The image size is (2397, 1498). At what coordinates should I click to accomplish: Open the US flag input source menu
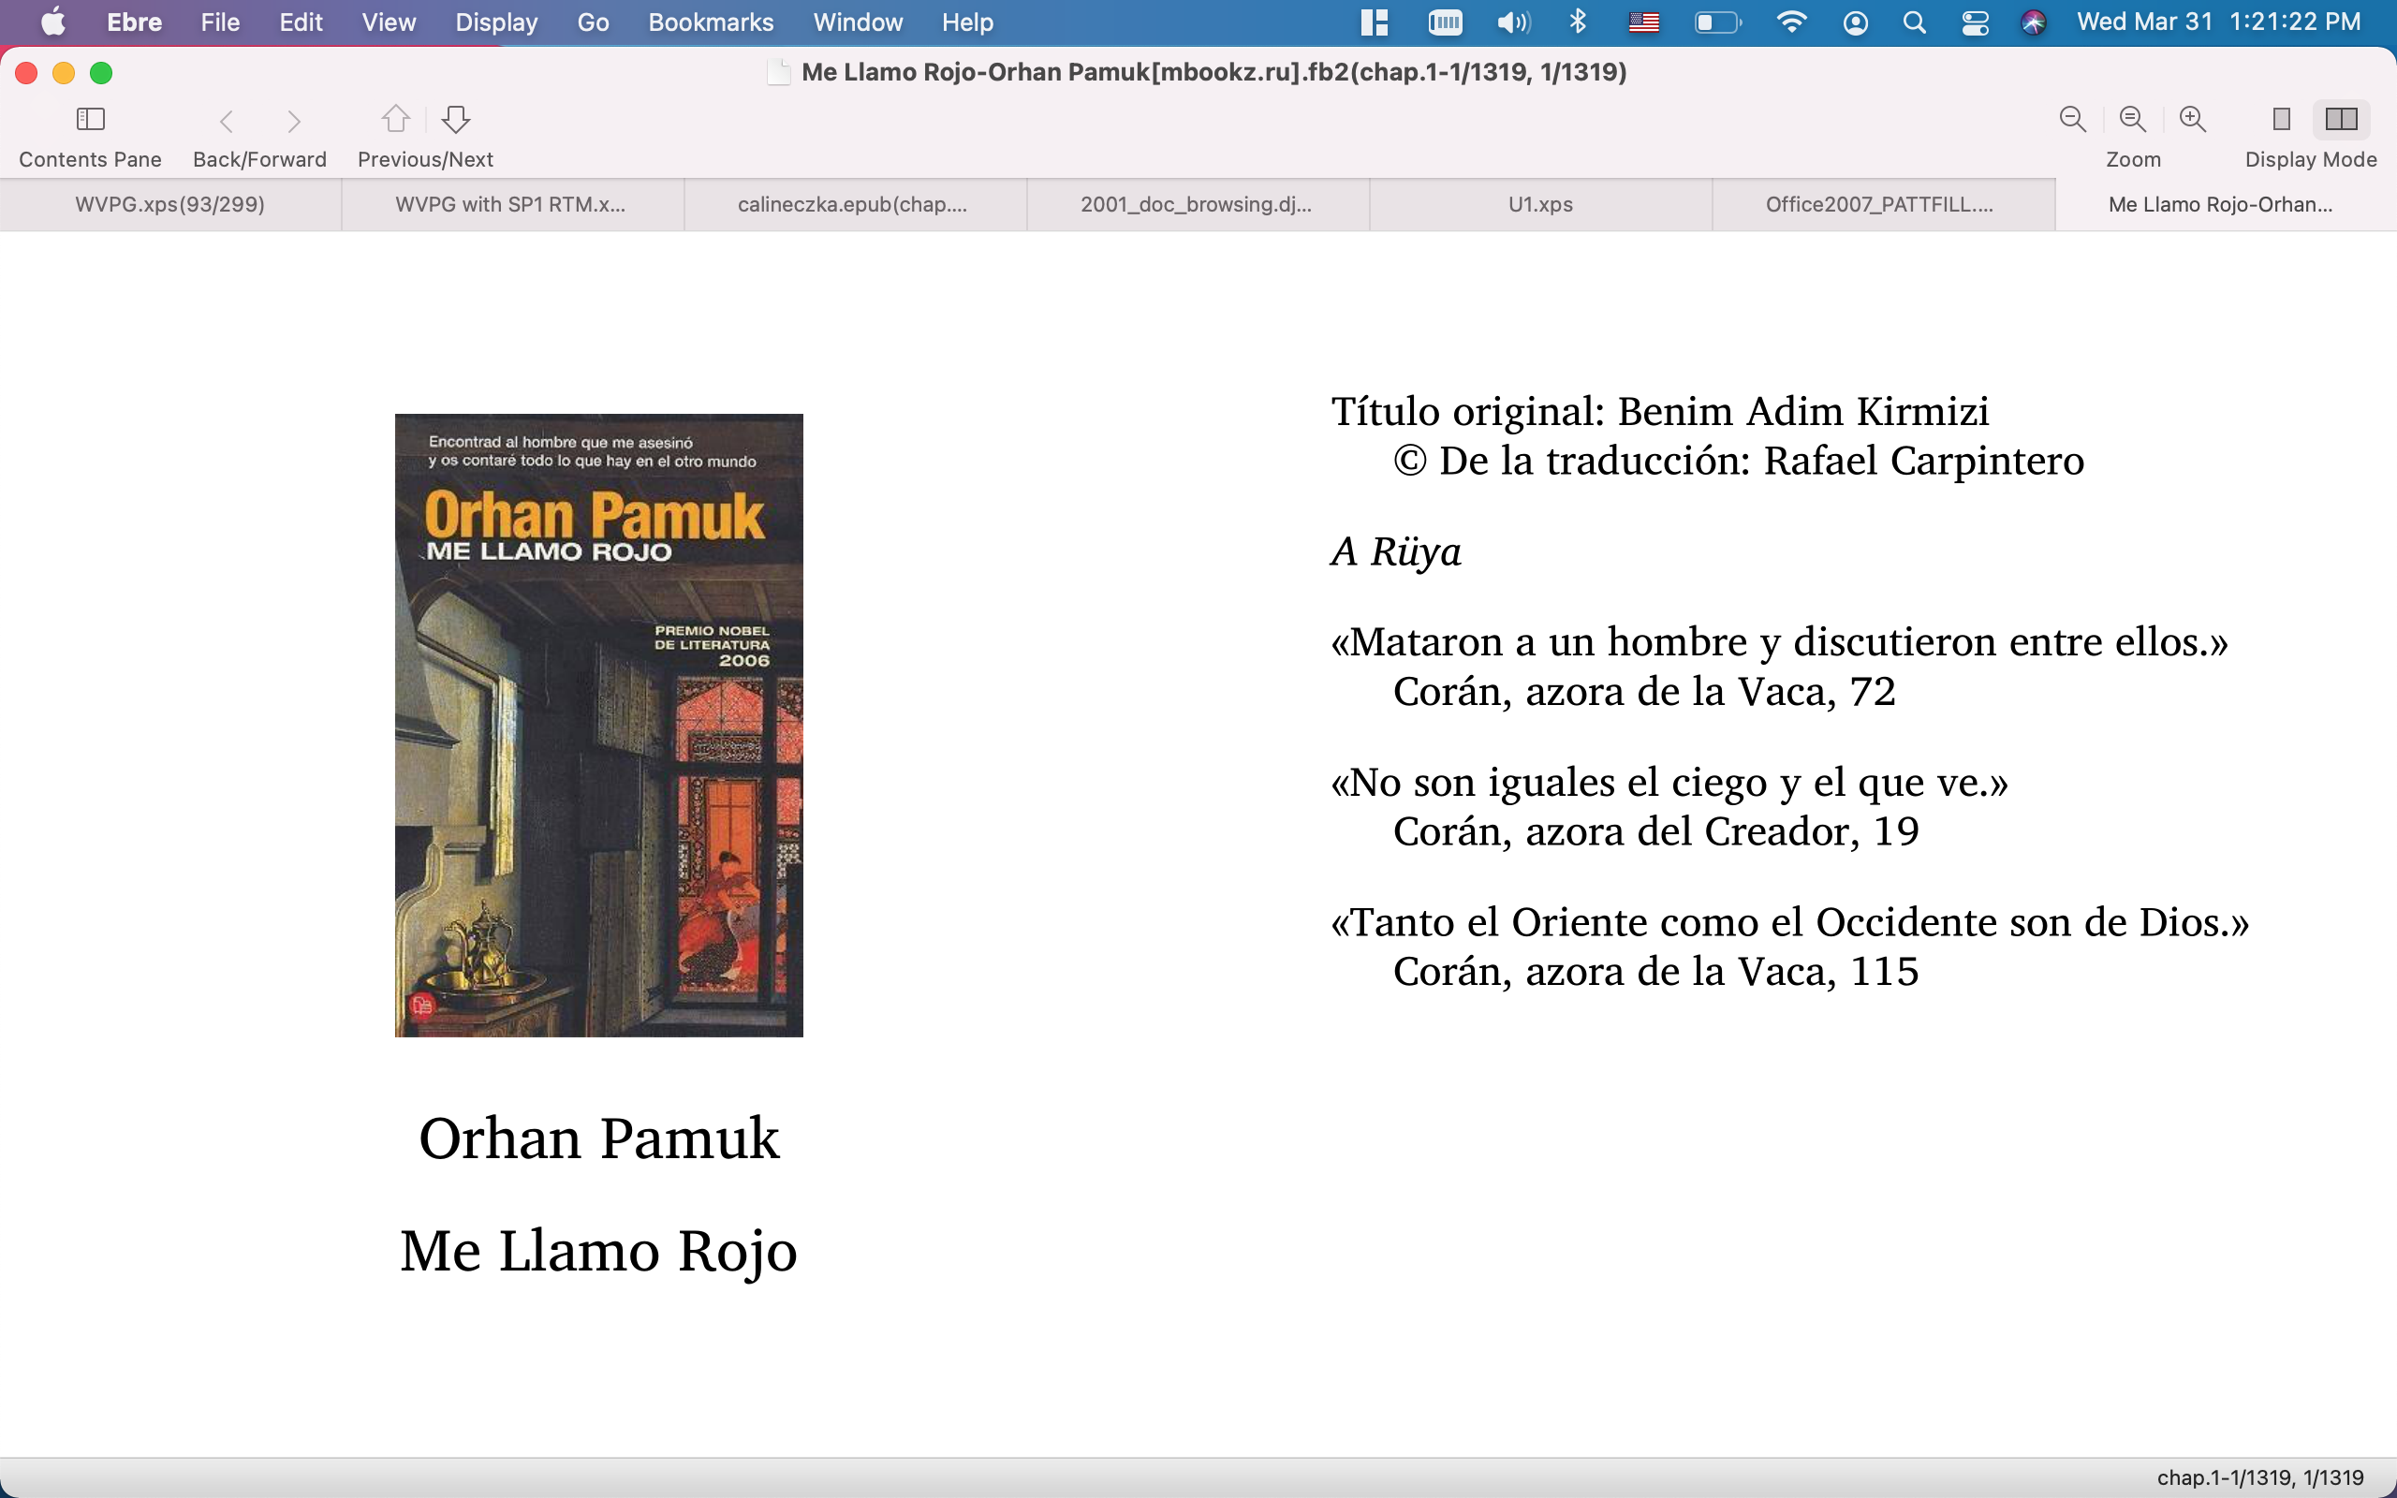(x=1644, y=22)
